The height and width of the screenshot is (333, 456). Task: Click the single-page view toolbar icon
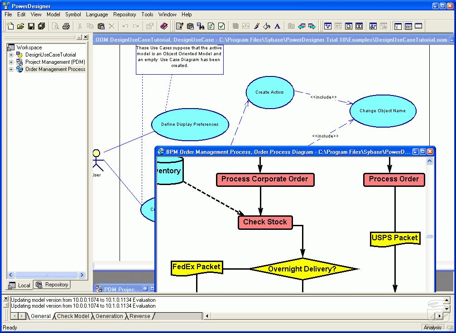349,26
